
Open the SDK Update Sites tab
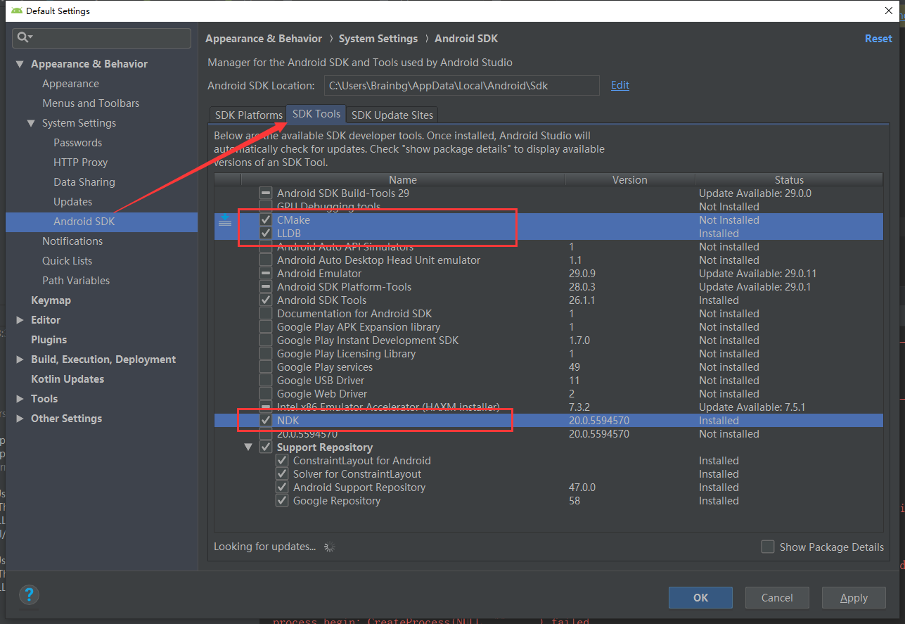393,115
